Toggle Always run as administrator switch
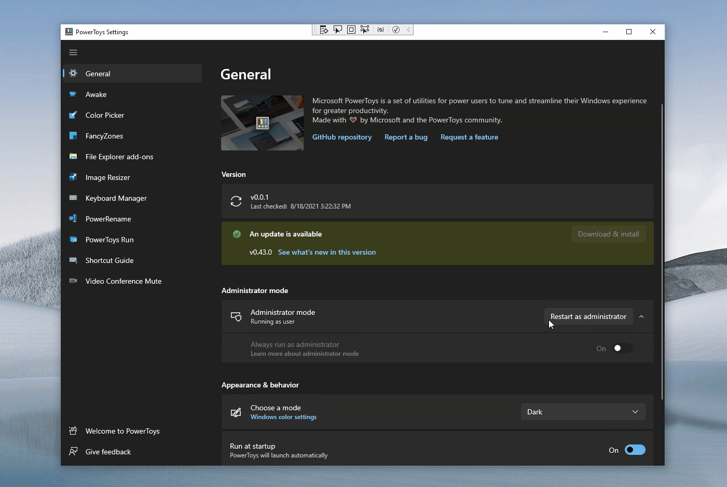727x487 pixels. 623,348
